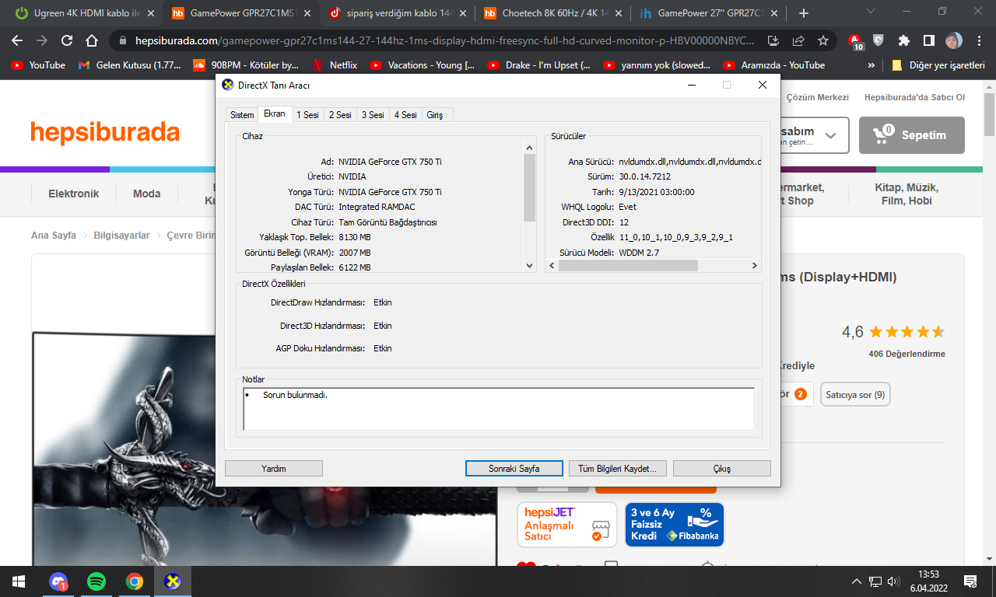
Task: Click the Satıcıya sor (9) button
Action: pos(855,395)
